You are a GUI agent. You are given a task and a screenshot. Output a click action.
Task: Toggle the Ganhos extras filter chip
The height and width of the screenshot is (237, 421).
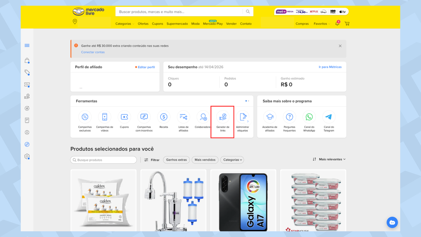click(176, 160)
